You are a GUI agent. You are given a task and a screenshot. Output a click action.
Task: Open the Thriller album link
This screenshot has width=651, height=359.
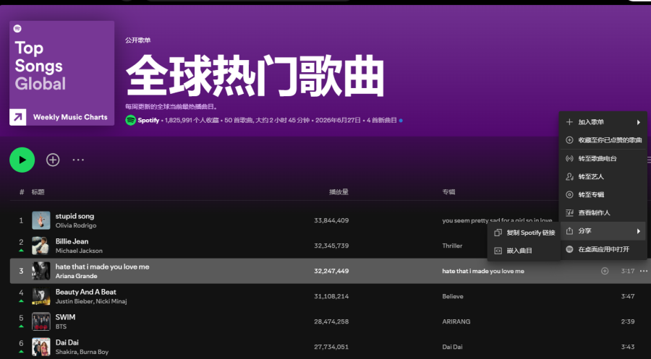point(452,246)
